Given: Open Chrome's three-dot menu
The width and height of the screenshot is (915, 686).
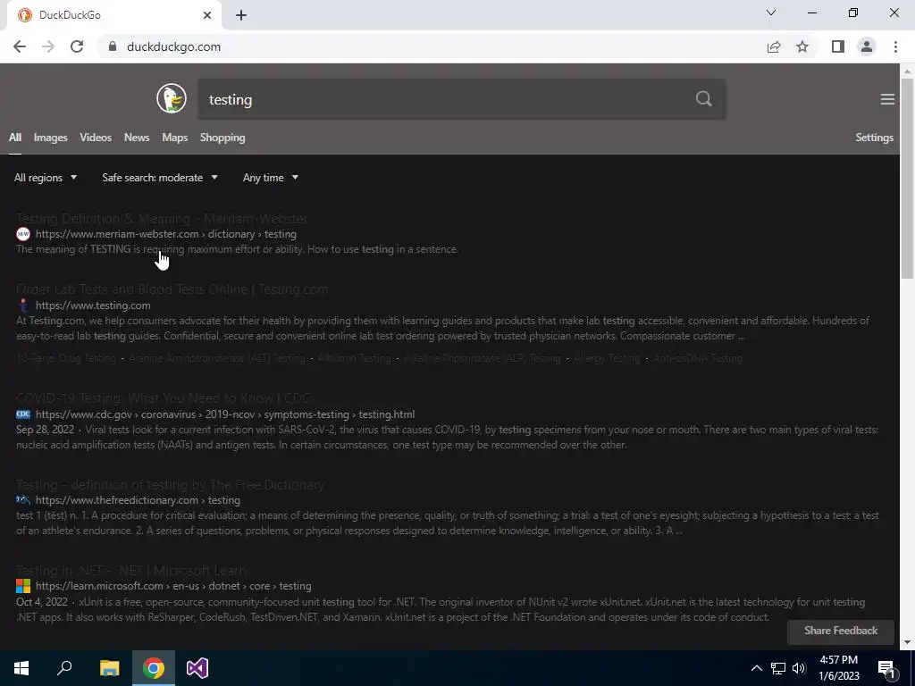Looking at the screenshot, I should tap(895, 46).
